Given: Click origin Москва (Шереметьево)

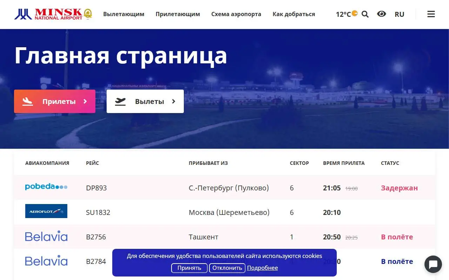Looking at the screenshot, I should pos(229,212).
